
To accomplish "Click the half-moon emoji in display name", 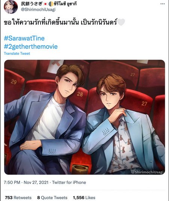I will tap(51, 4).
